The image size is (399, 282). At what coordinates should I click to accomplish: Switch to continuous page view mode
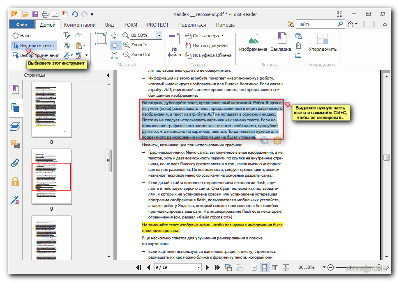[x=264, y=268]
